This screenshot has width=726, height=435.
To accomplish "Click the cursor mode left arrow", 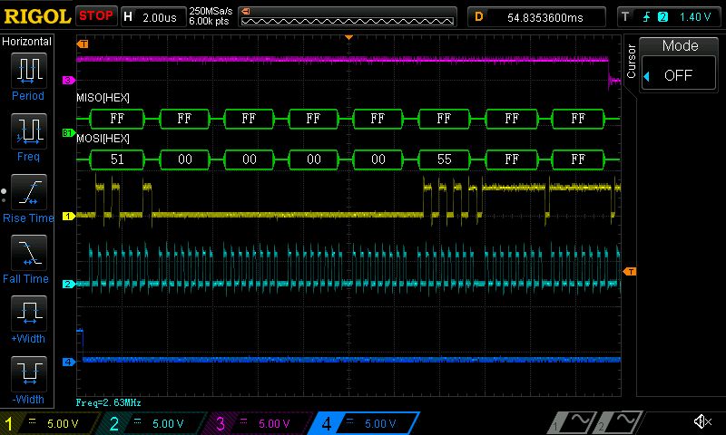I will coord(647,76).
